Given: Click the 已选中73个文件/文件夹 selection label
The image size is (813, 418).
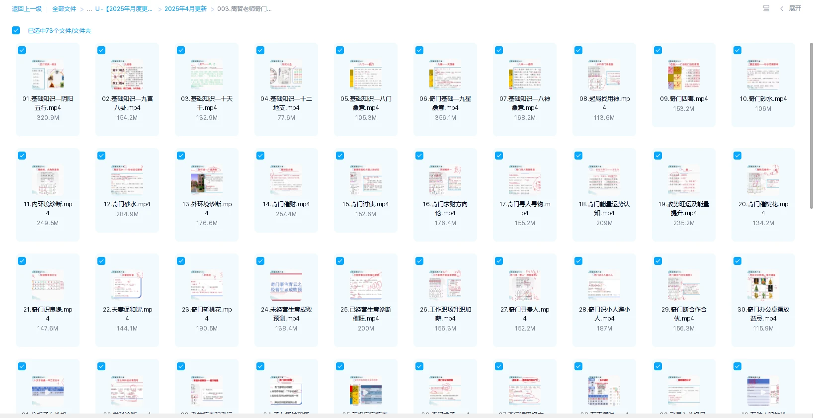Looking at the screenshot, I should (60, 31).
